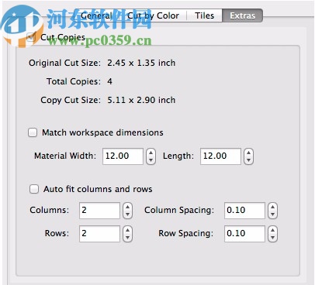The width and height of the screenshot is (315, 285).
Task: Increase Column Spacing with stepper up arrow
Action: click(272, 207)
